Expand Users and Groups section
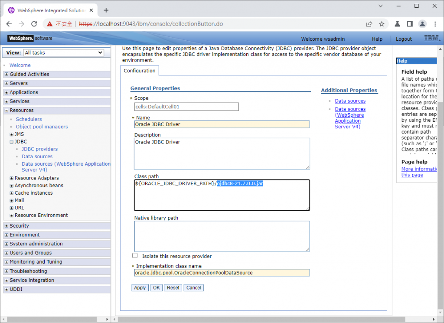 pos(7,253)
